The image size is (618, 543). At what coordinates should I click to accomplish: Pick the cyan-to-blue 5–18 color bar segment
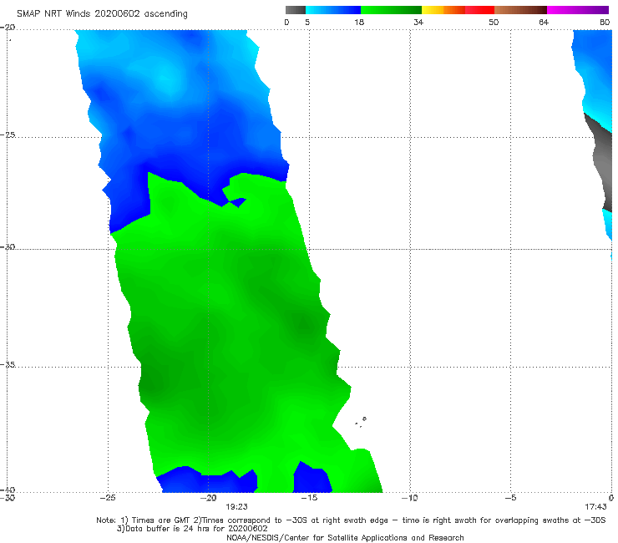(333, 10)
